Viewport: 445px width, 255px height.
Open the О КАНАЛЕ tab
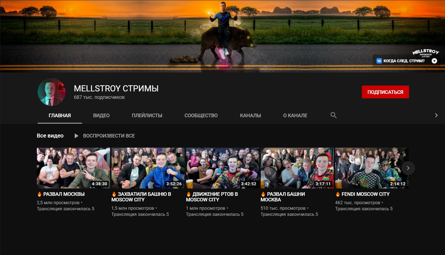[x=295, y=116]
